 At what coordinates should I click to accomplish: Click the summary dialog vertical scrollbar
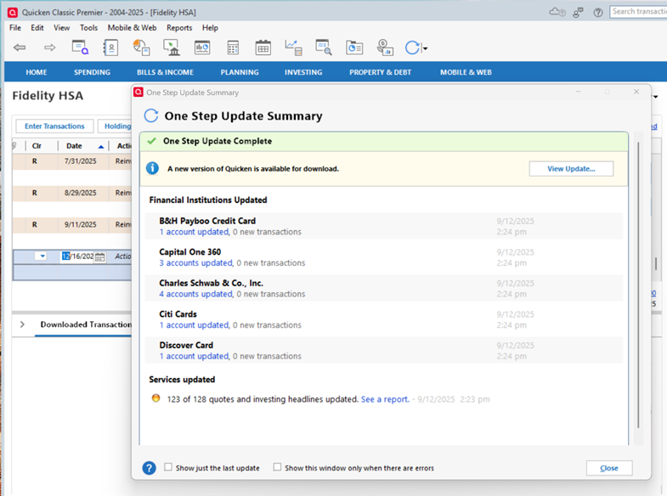click(x=638, y=285)
